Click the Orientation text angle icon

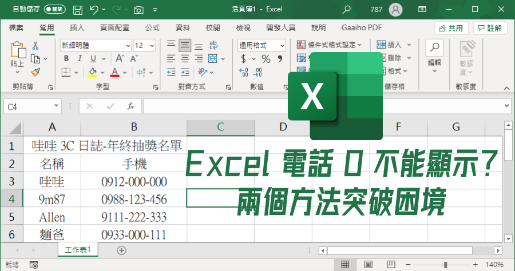point(203,73)
